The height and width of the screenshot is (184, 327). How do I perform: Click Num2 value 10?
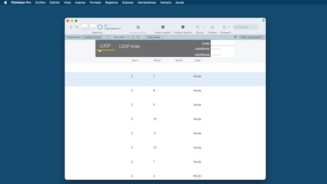(155, 119)
